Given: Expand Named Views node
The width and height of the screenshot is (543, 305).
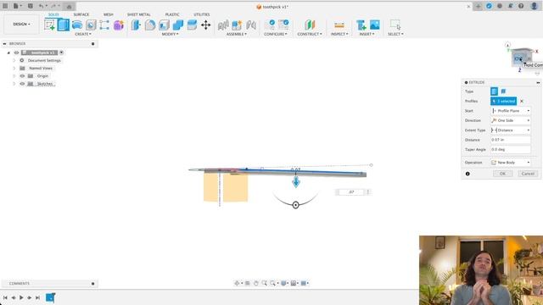Looking at the screenshot, I should (14, 68).
